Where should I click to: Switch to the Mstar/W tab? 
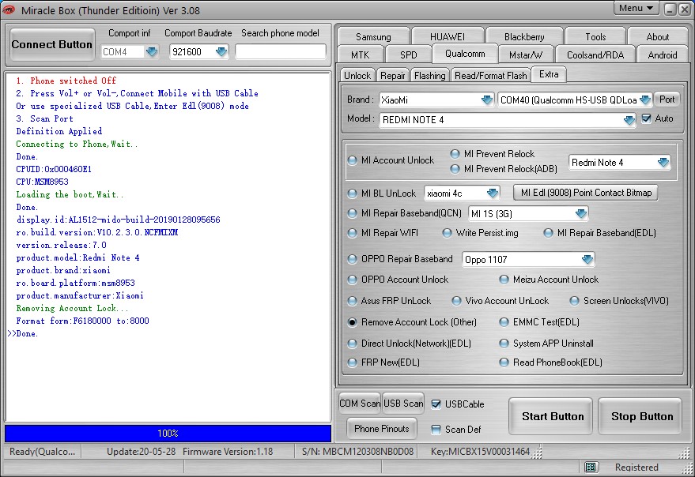tap(526, 55)
